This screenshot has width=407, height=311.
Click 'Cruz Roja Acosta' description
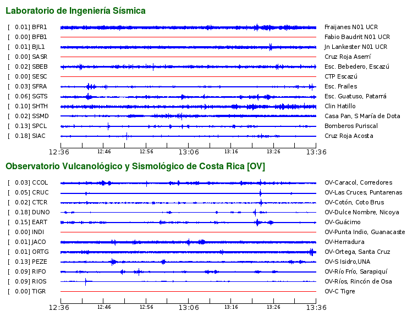pyautogui.click(x=349, y=136)
